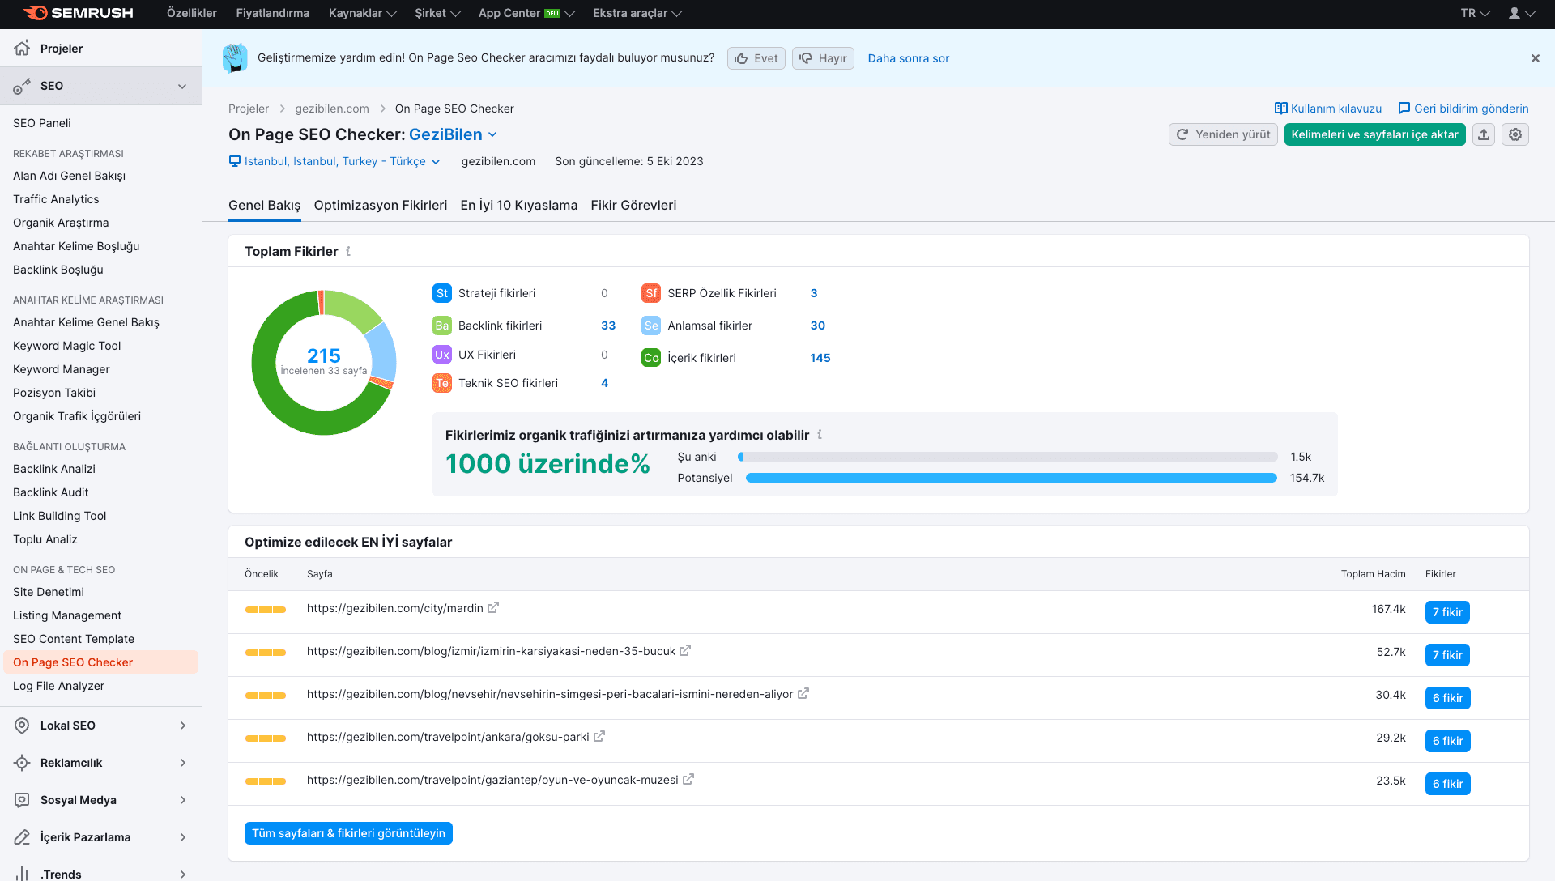
Task: Open 7 fikir for mardin page
Action: pyautogui.click(x=1447, y=612)
